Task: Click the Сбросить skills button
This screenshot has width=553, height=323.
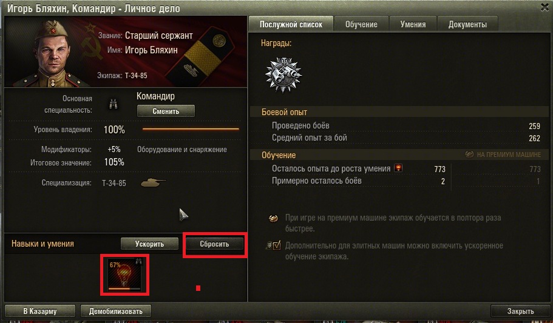Action: point(214,244)
